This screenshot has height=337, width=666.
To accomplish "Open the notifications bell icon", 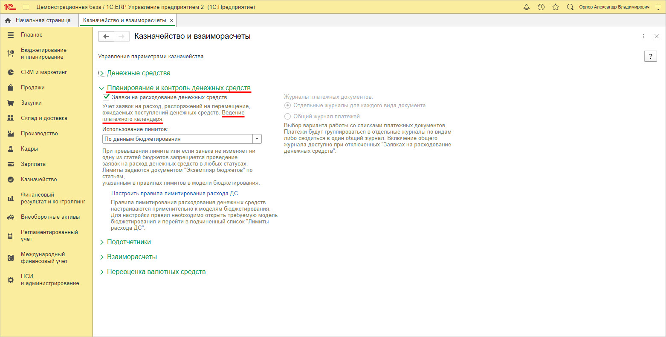I will click(527, 7).
